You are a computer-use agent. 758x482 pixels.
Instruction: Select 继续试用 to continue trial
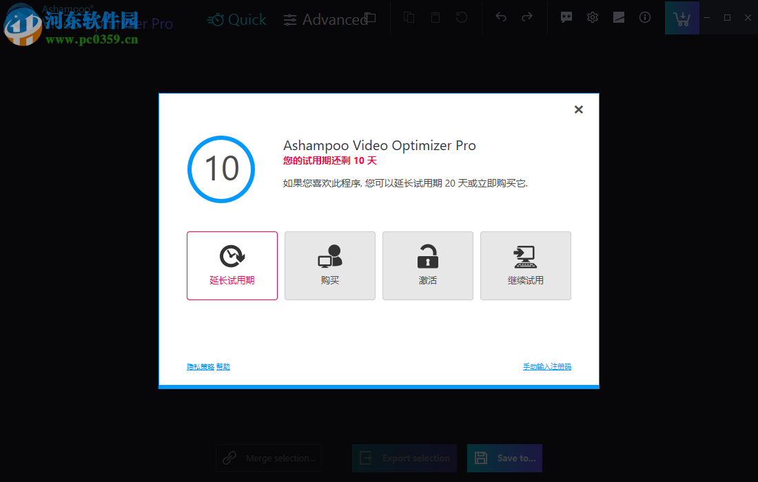pos(525,266)
